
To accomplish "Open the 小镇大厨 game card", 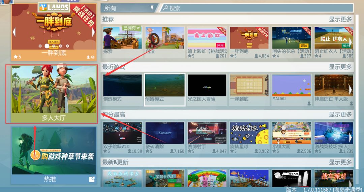I will (291, 137).
